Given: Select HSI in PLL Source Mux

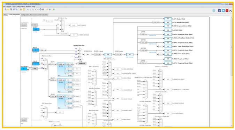Looking at the screenshot, I should click(x=46, y=60).
